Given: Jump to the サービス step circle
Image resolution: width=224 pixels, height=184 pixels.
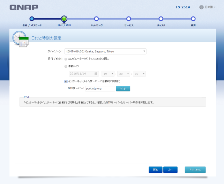Looking at the screenshot, I should click(128, 19).
